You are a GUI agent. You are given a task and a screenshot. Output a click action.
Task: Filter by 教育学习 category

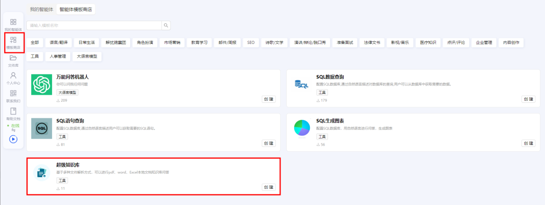(x=199, y=43)
